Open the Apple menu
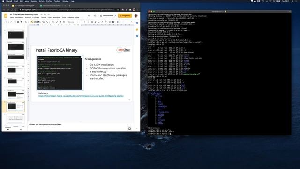Screen dimensions: 300x169 click(x=3, y=1)
